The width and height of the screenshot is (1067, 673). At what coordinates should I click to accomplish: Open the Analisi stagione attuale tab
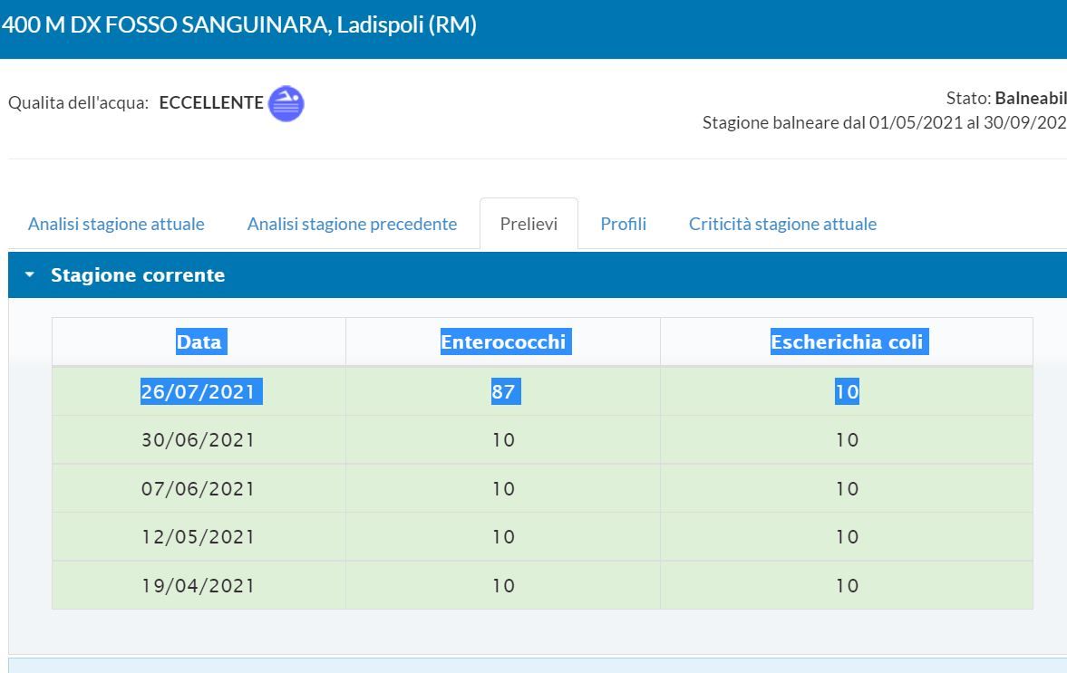[x=116, y=224]
